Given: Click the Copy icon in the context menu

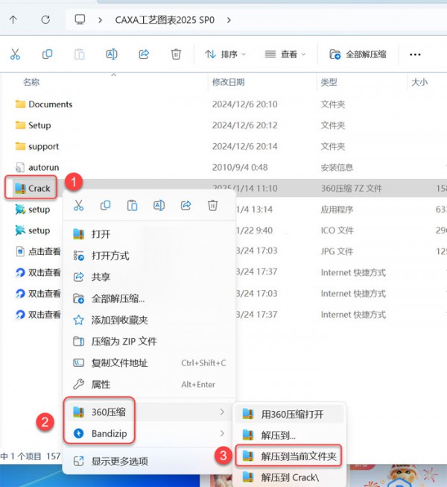Looking at the screenshot, I should (106, 205).
